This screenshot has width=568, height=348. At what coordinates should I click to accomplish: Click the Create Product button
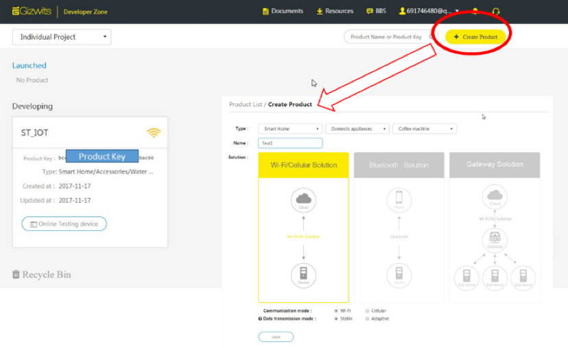click(x=475, y=37)
